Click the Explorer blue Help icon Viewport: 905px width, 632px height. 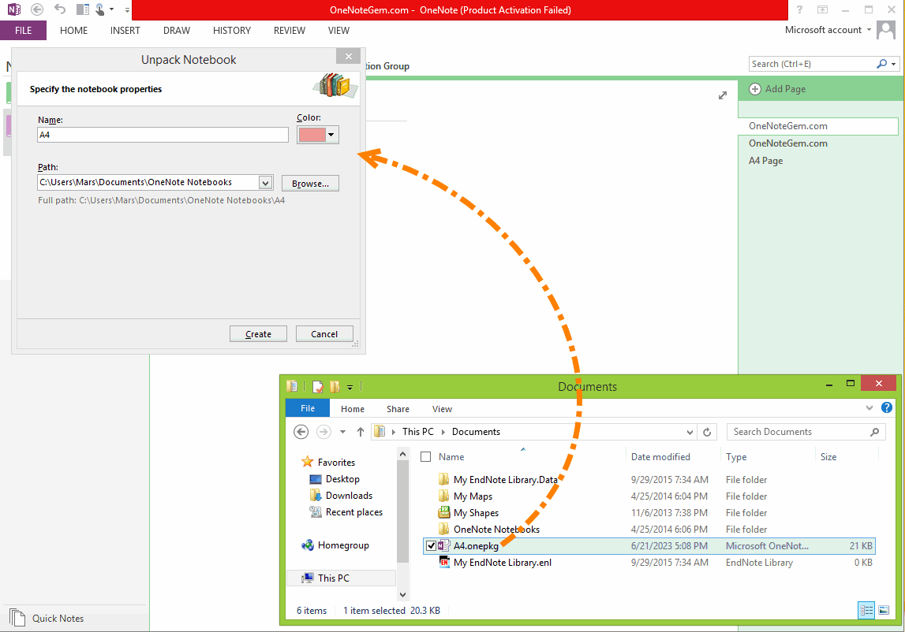point(887,407)
